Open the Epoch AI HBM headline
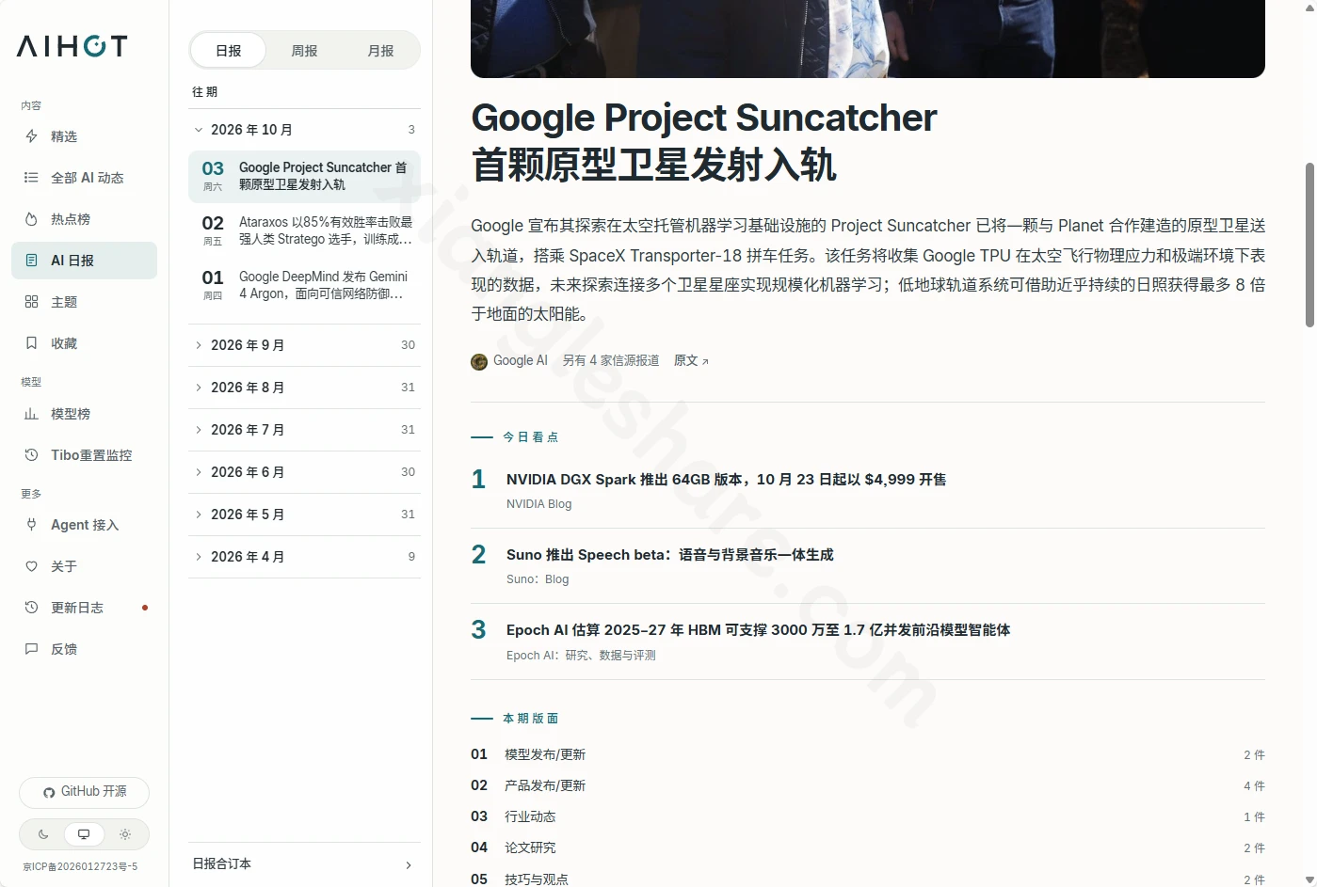 click(758, 630)
